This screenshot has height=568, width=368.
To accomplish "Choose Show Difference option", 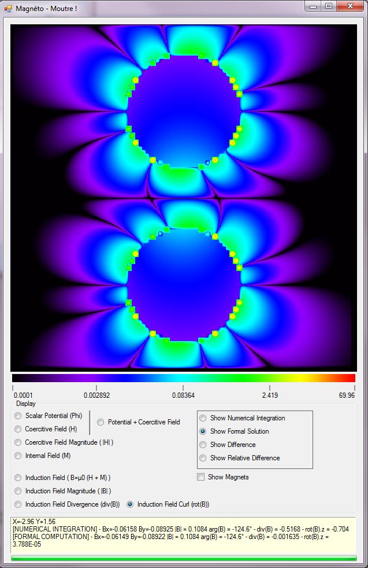I will point(203,445).
